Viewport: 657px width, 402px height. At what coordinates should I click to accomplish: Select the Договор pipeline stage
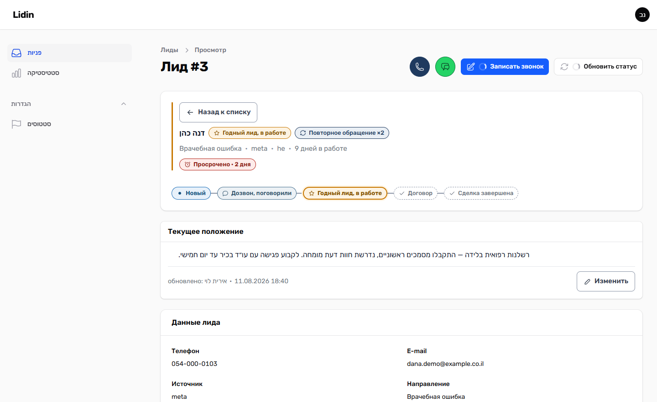(416, 193)
